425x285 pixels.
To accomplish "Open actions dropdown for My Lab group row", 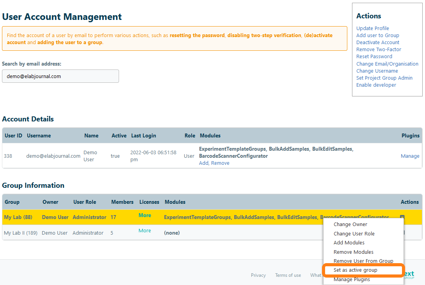I will 402,217.
